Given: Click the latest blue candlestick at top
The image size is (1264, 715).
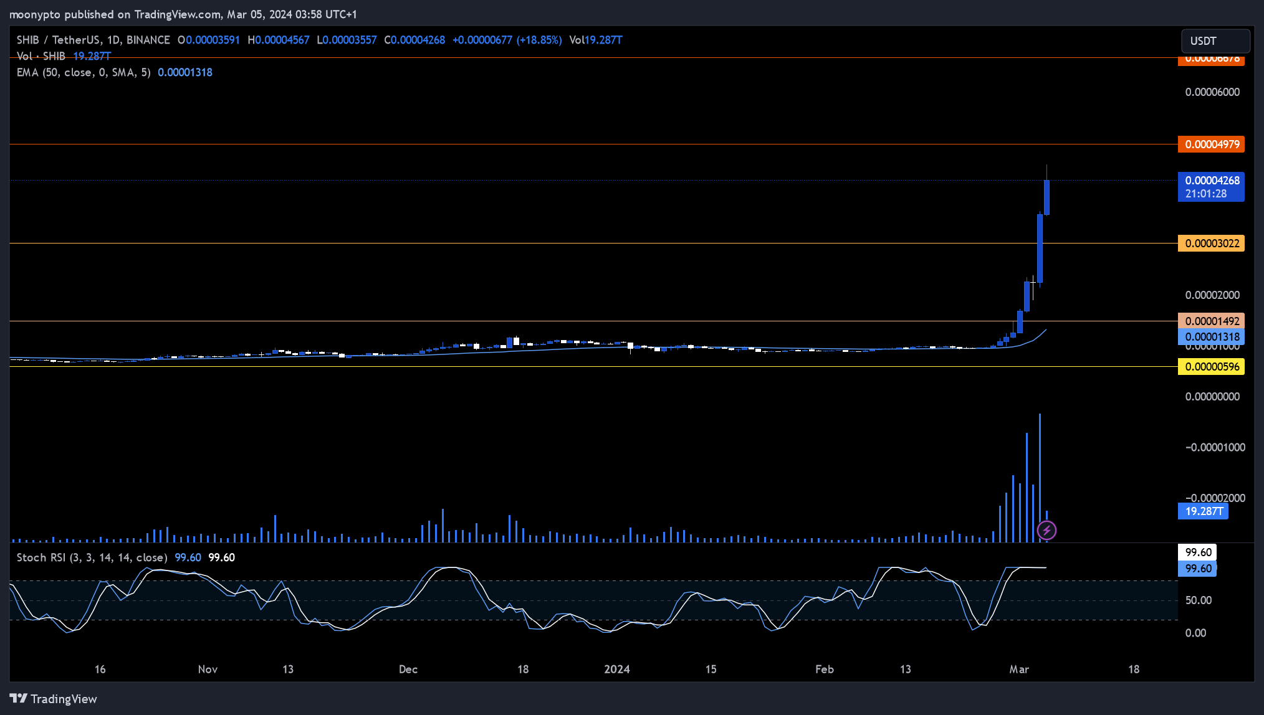Looking at the screenshot, I should [x=1046, y=197].
